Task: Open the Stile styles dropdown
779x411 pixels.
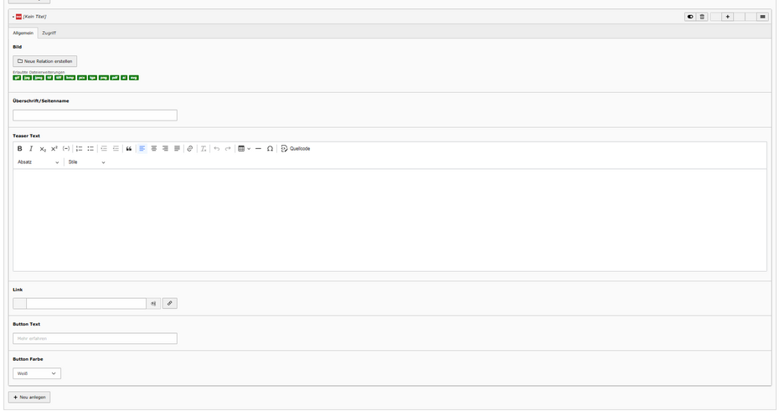Action: tap(86, 162)
